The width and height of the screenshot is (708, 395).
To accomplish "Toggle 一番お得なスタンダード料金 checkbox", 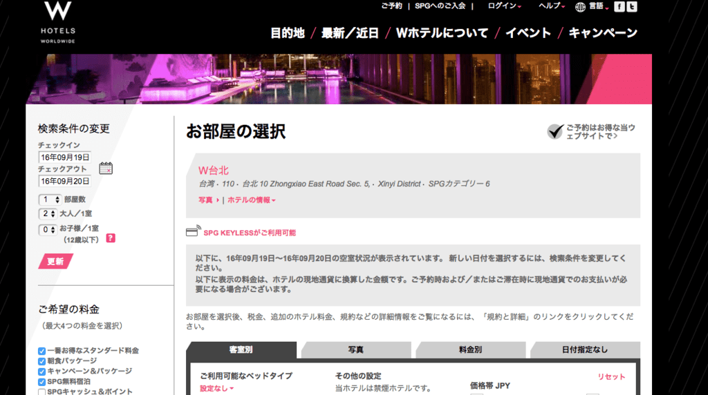I will pyautogui.click(x=42, y=351).
